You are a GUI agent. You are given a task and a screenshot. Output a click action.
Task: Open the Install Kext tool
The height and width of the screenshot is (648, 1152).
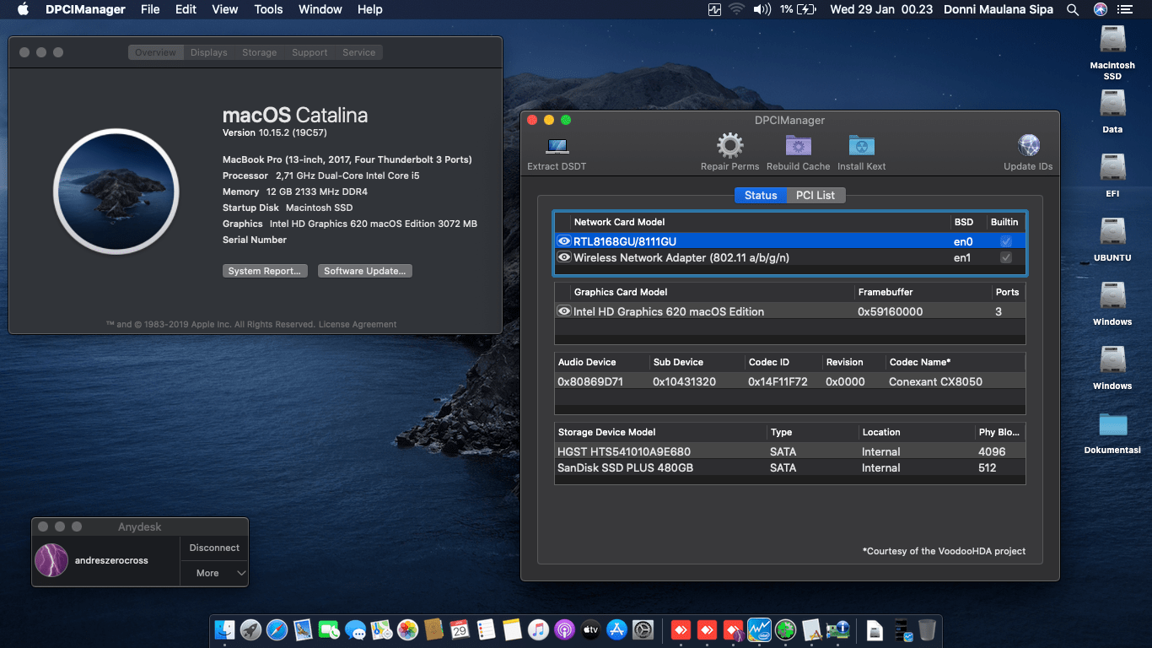click(861, 146)
